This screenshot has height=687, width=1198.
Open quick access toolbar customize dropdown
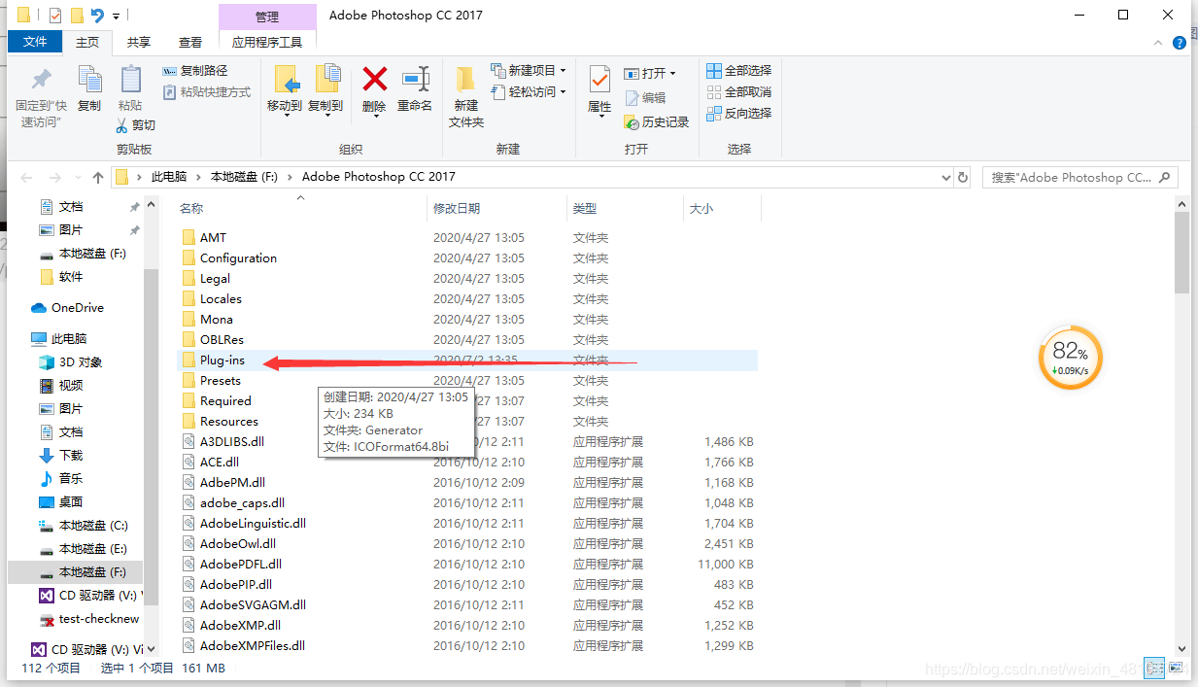117,16
